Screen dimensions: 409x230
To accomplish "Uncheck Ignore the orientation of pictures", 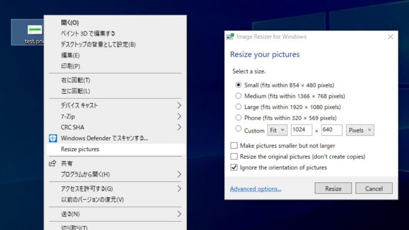I will click(234, 167).
